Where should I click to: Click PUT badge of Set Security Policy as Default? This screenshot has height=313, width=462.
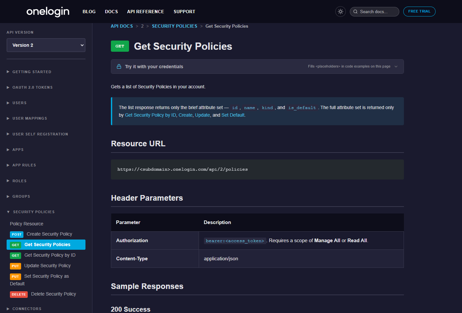(x=16, y=276)
